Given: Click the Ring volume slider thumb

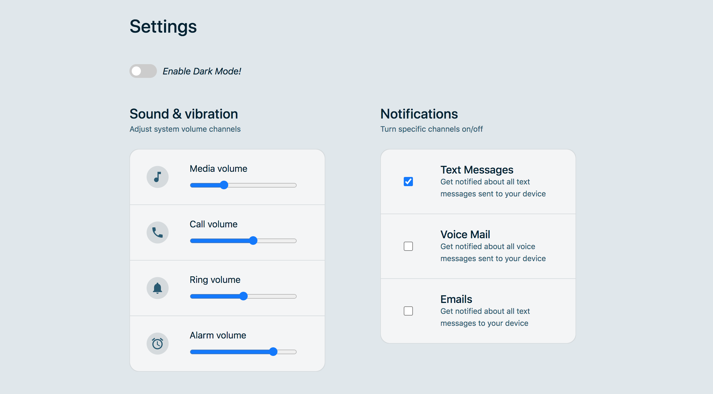Looking at the screenshot, I should [243, 296].
